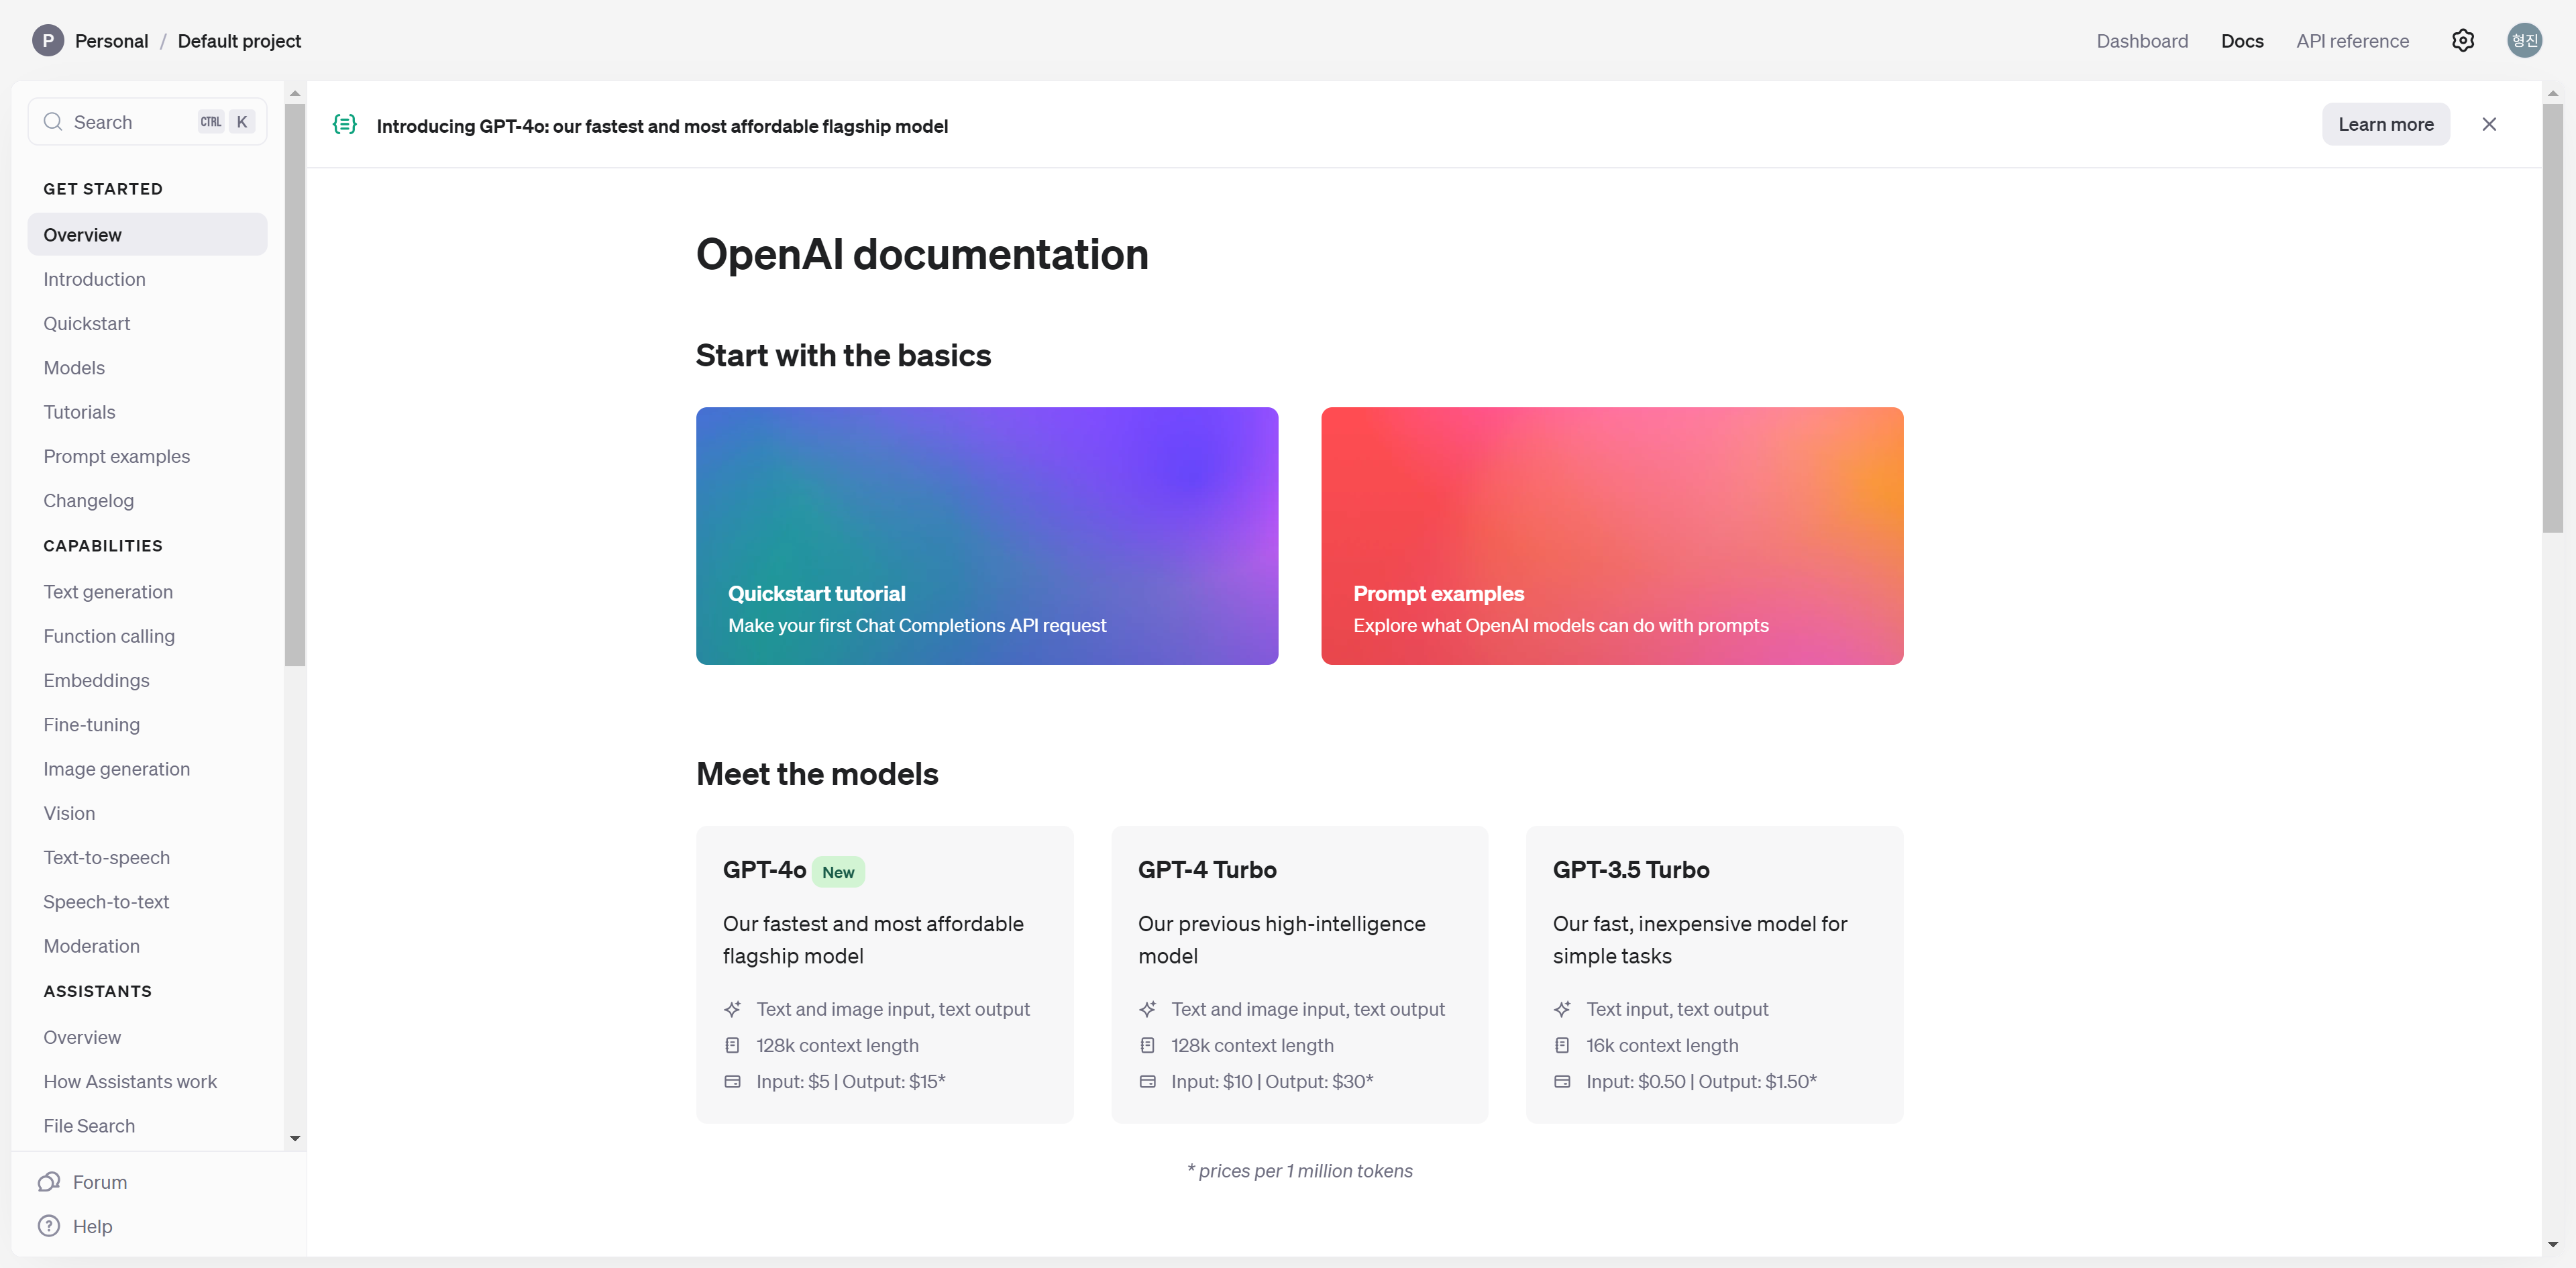Click the Personal organization P icon
2576x1268 pixels.
tap(48, 41)
